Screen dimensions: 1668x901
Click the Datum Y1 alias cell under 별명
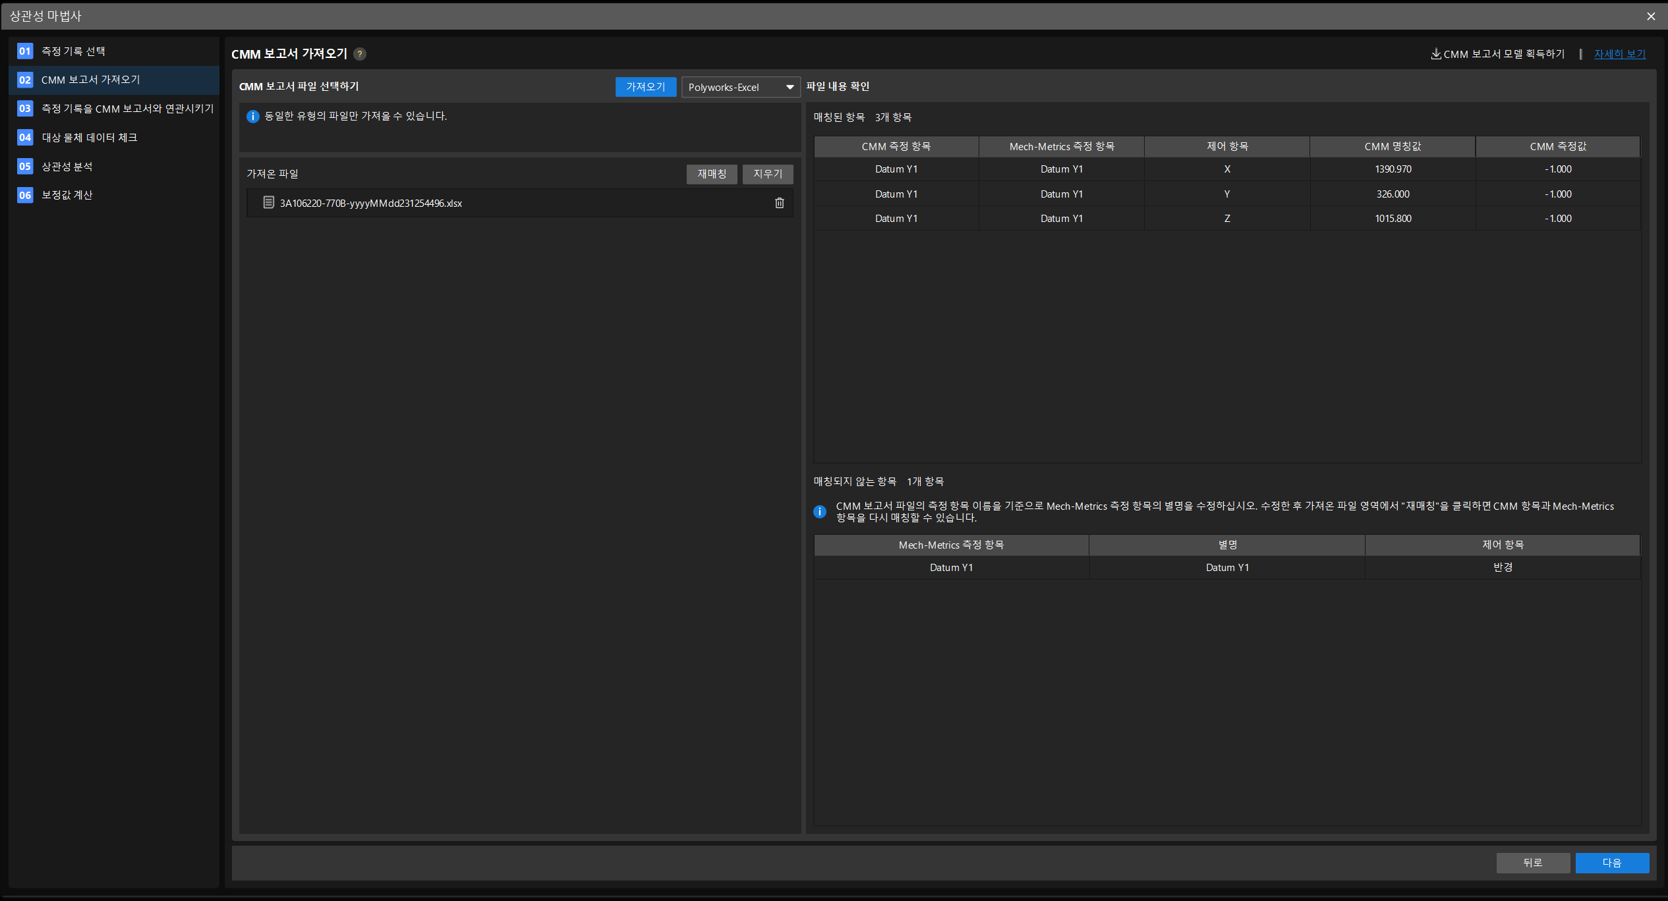pyautogui.click(x=1227, y=568)
